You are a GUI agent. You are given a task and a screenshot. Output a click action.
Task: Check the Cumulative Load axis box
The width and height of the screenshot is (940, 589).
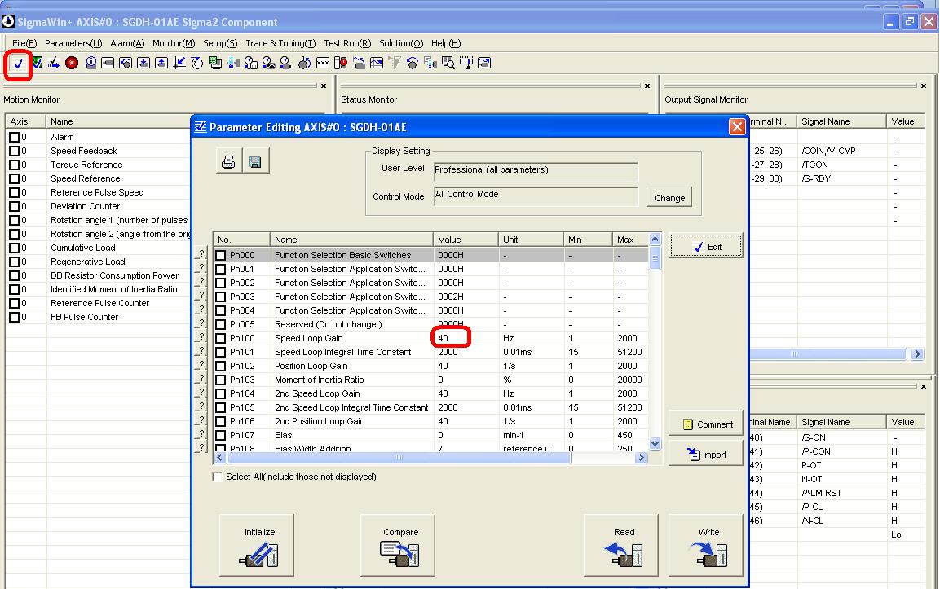[14, 248]
